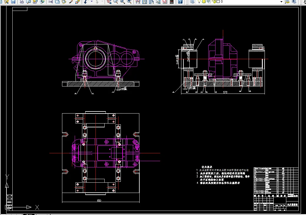Image resolution: width=306 pixels, height=215 pixels.
Task: Open the Layer Properties Manager icon
Action: [x=192, y=2]
